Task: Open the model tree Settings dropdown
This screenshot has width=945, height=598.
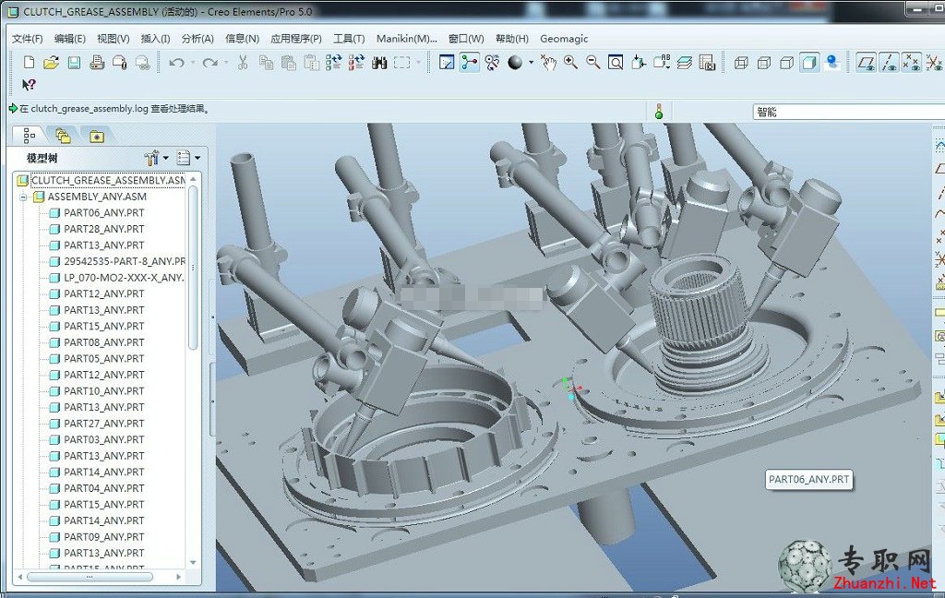Action: coord(157,158)
